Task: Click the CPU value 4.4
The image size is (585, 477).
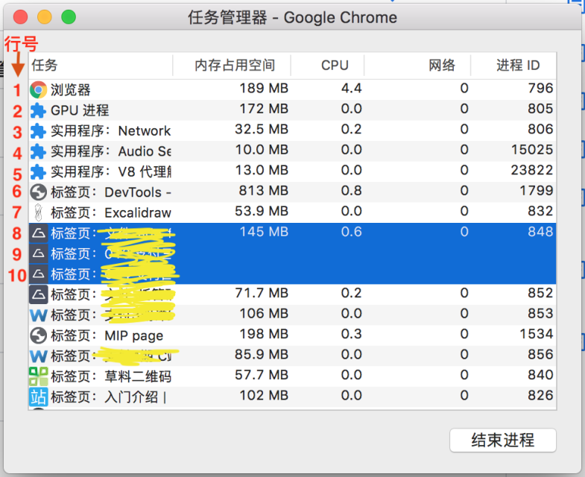Action: tap(352, 89)
